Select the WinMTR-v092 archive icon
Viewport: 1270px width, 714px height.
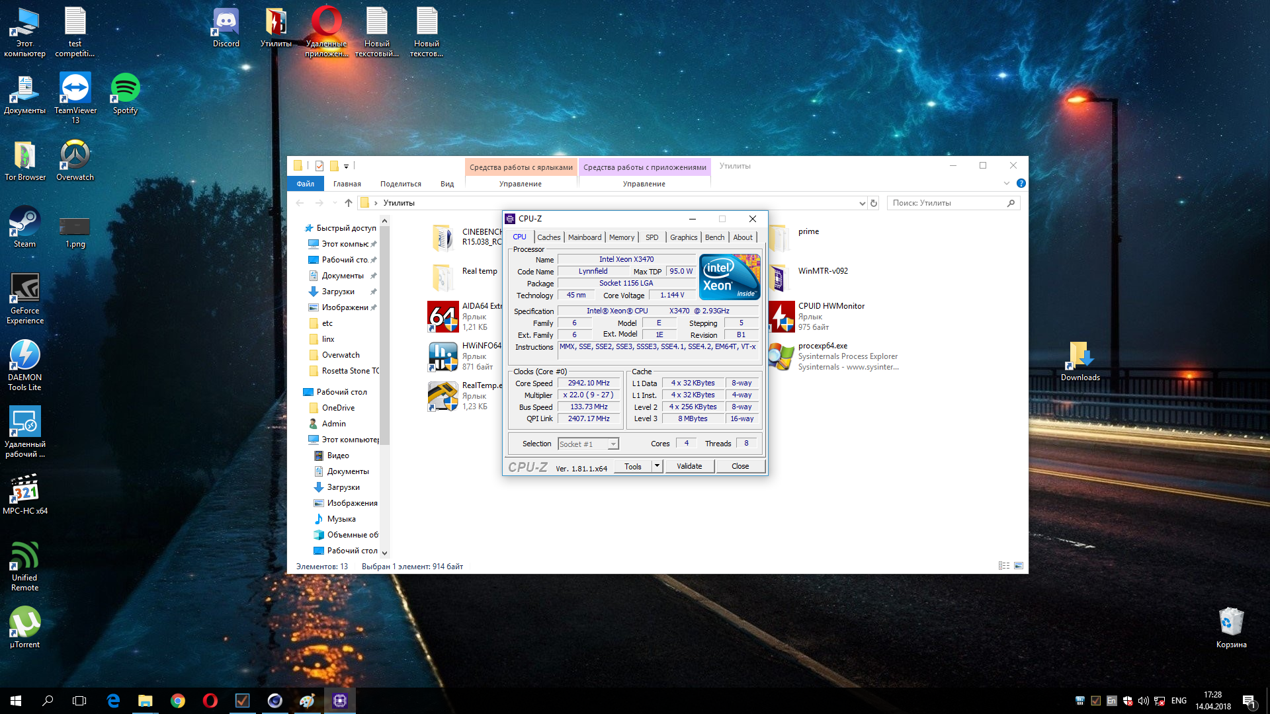781,278
